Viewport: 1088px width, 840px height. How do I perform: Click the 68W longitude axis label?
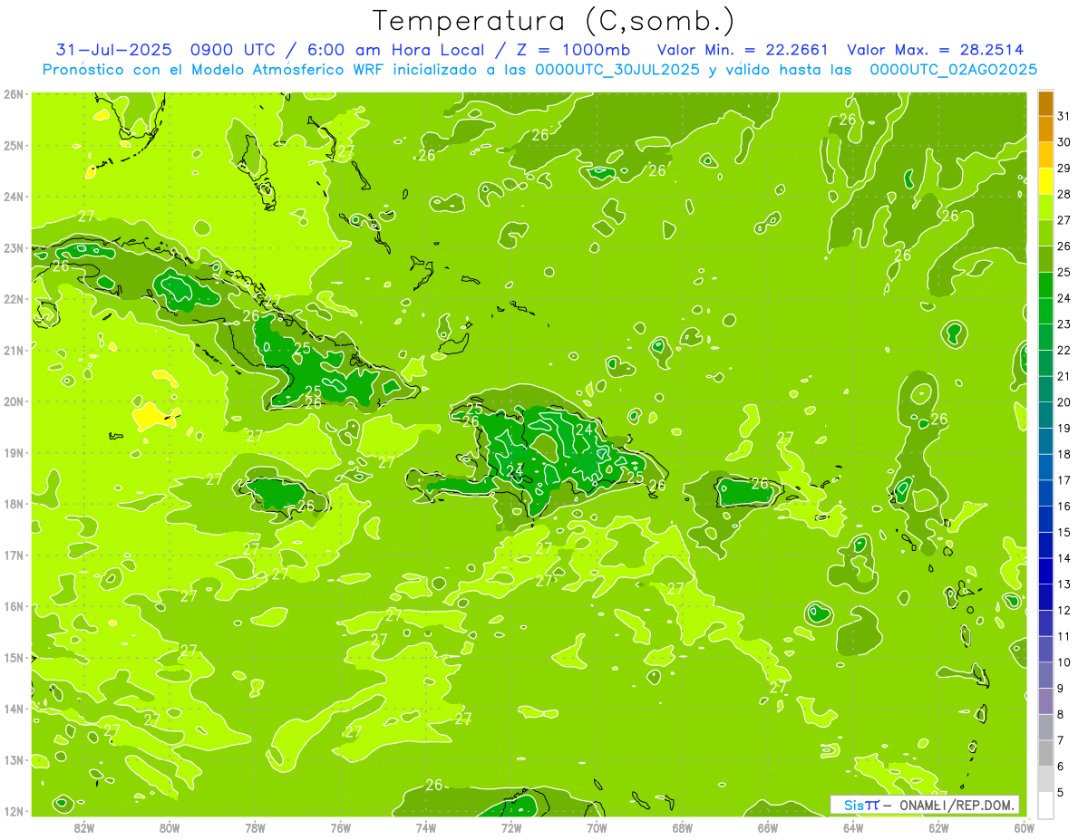pyautogui.click(x=683, y=826)
